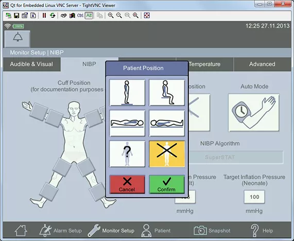Choose lying position with head on left
The width and height of the screenshot is (294, 241).
click(x=167, y=123)
